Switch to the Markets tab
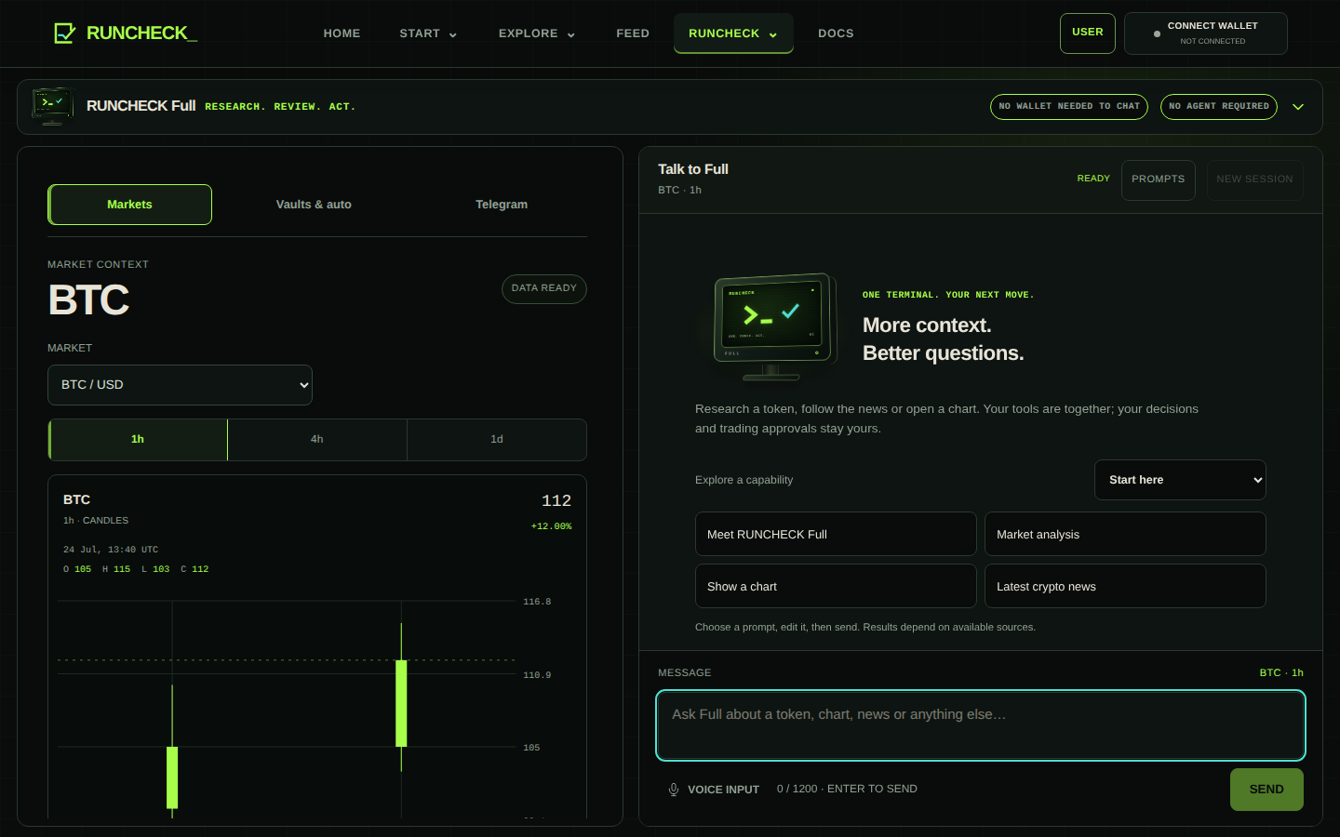This screenshot has width=1340, height=837. (x=129, y=205)
